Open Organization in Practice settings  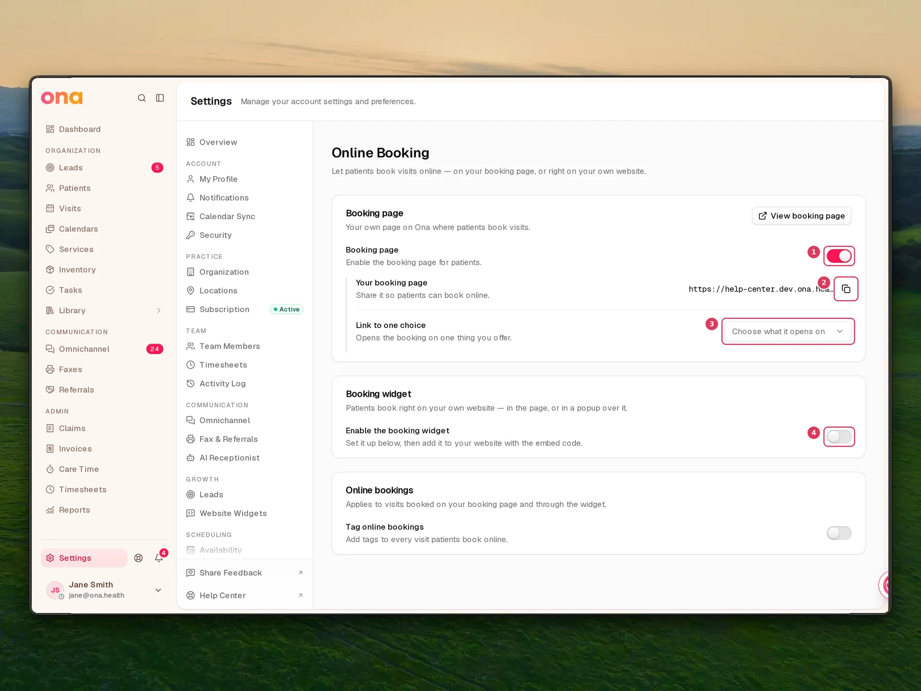tap(245, 272)
